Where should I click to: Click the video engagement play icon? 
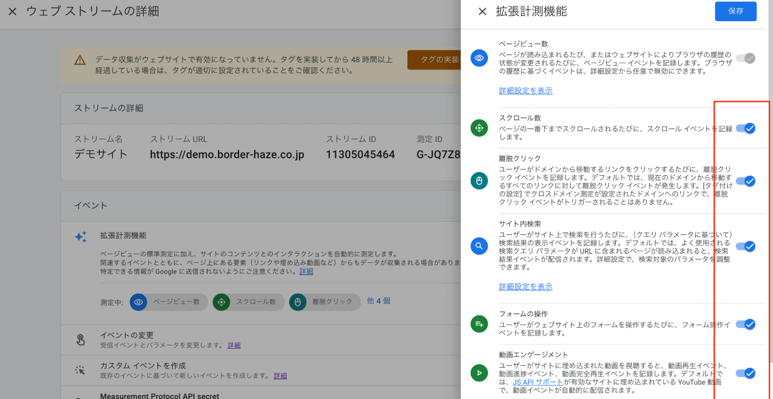[479, 373]
